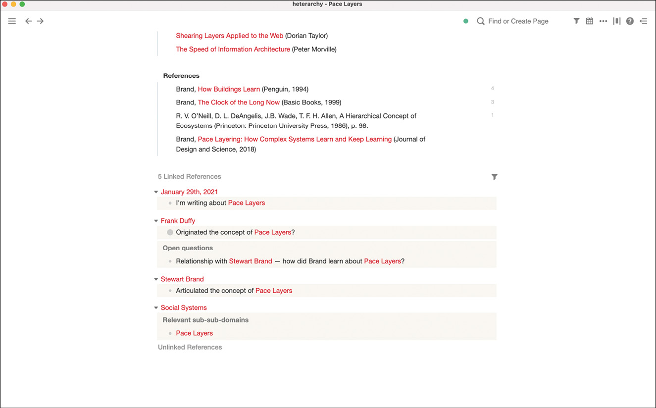Open the daily notes calendar icon
The width and height of the screenshot is (656, 408).
click(590, 21)
